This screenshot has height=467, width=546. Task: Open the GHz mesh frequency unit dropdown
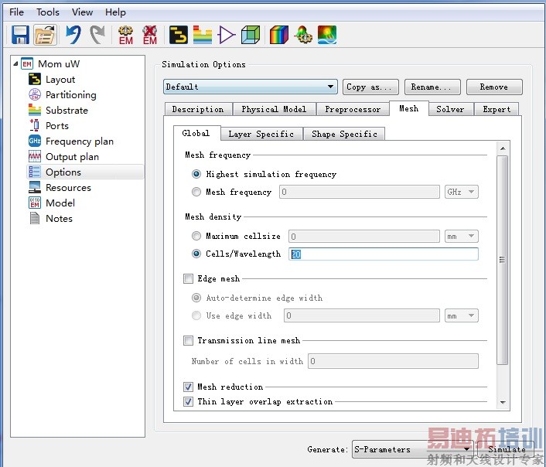(x=462, y=192)
